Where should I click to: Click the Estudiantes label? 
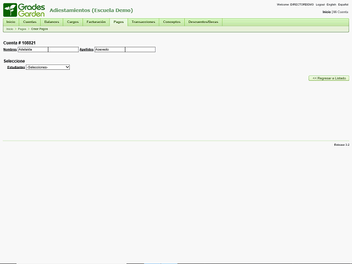pos(16,67)
